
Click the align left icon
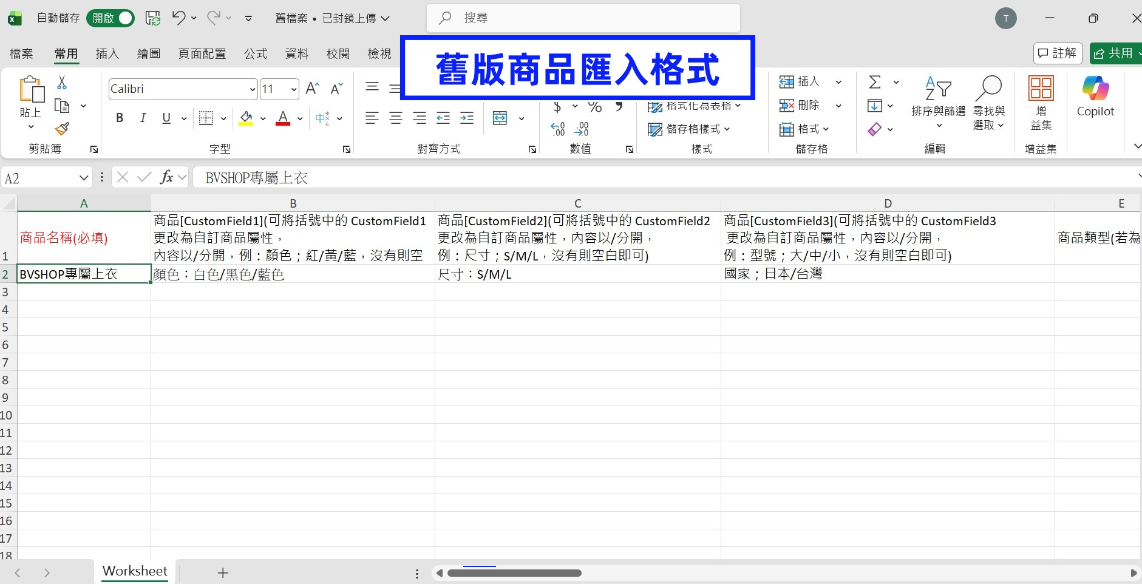pyautogui.click(x=372, y=118)
